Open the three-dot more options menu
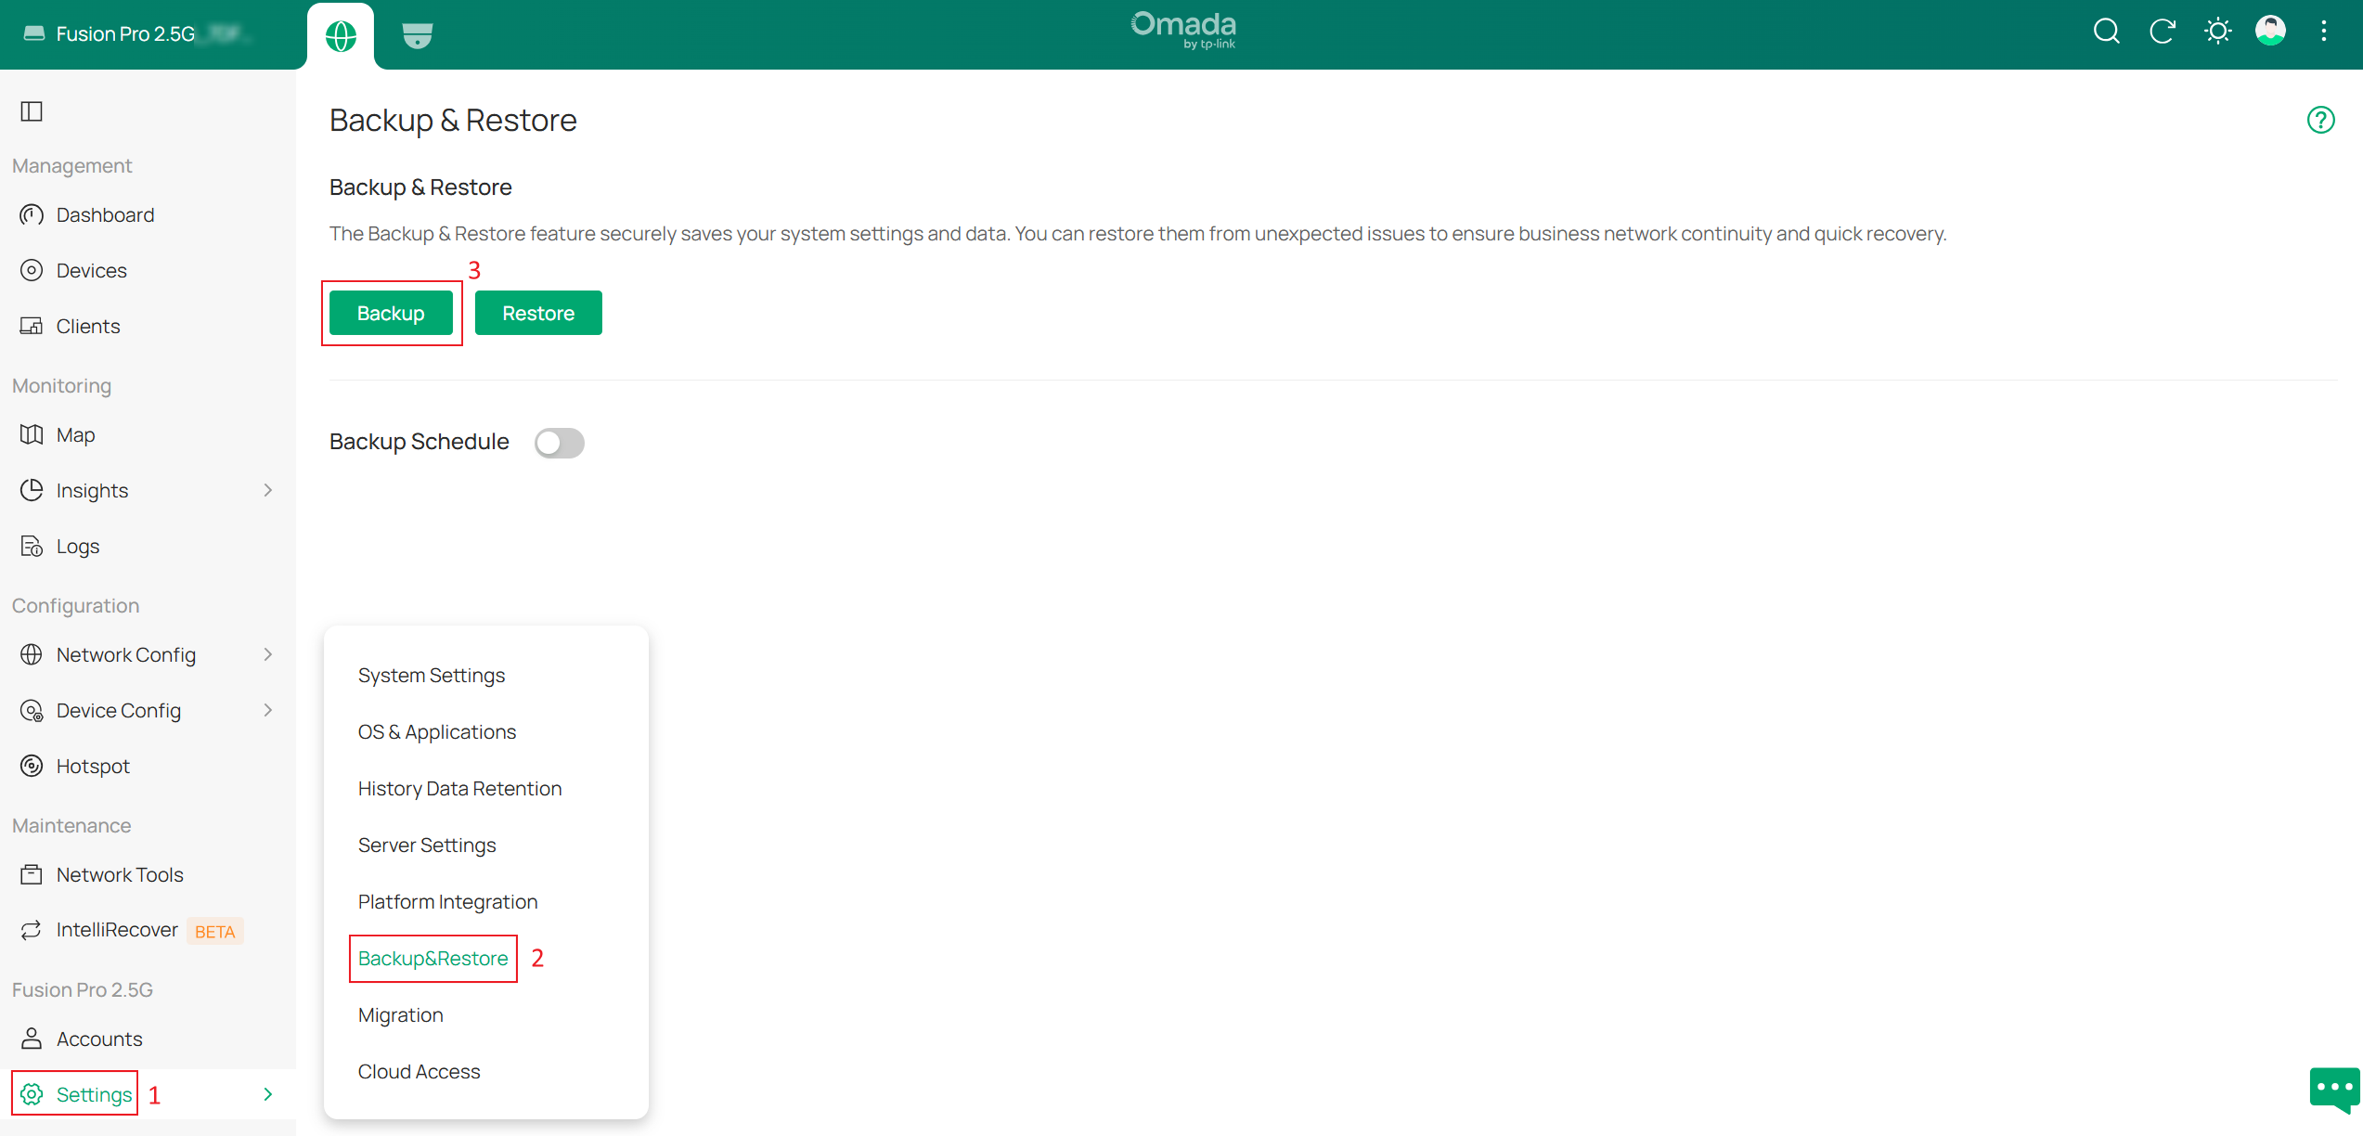This screenshot has width=2363, height=1136. 2324,31
